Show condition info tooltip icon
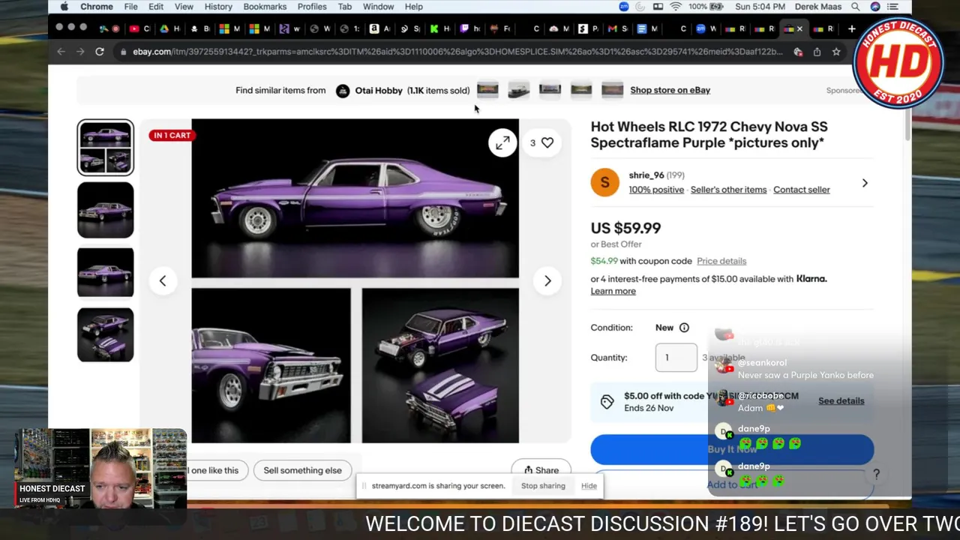This screenshot has width=960, height=540. coord(684,328)
